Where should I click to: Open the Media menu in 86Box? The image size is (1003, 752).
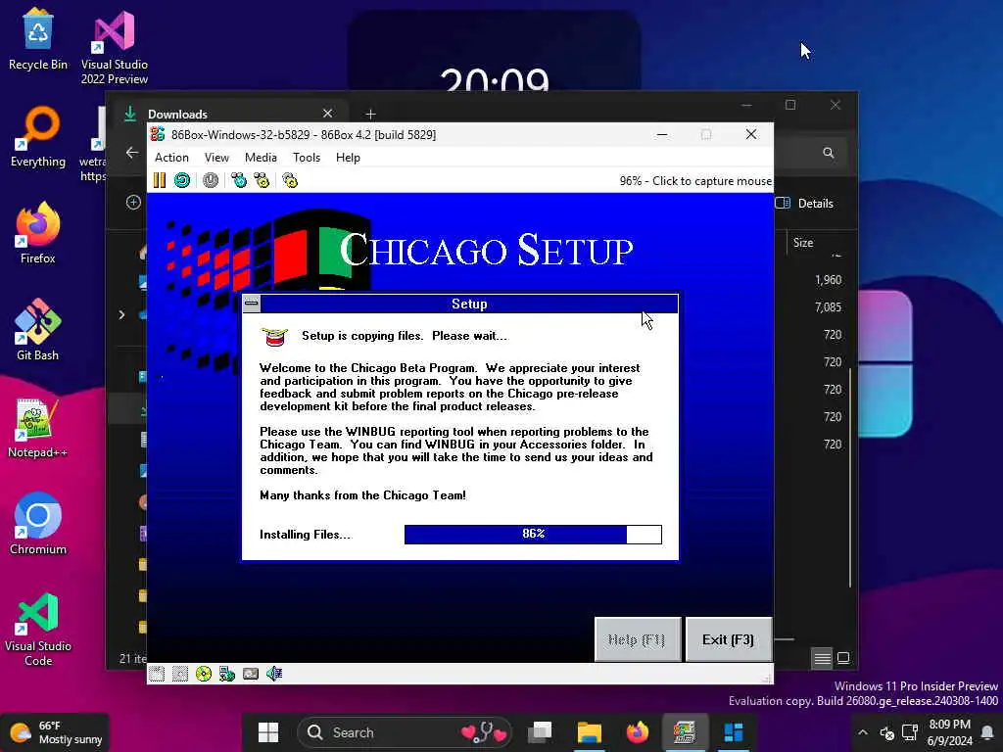point(261,158)
